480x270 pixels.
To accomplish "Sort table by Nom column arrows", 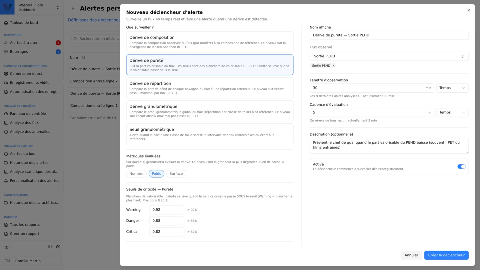I will pyautogui.click(x=83, y=58).
